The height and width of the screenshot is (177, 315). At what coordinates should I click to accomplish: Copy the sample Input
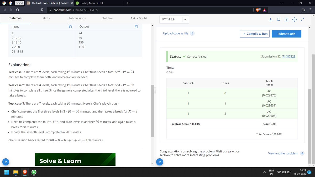[x=70, y=26]
